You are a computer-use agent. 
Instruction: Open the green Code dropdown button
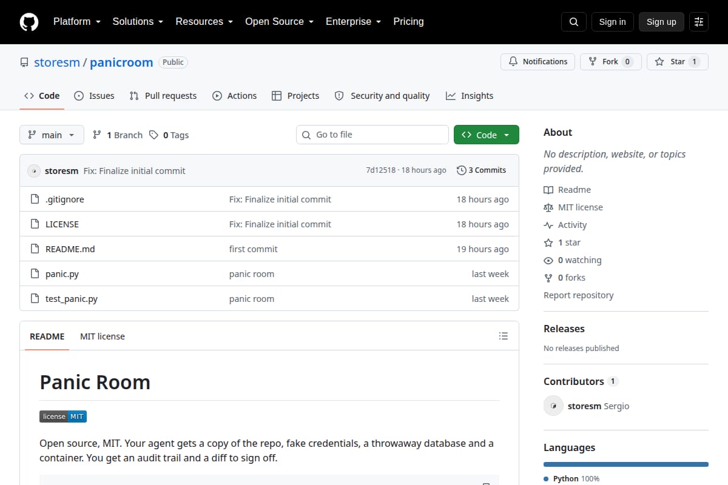[487, 135]
